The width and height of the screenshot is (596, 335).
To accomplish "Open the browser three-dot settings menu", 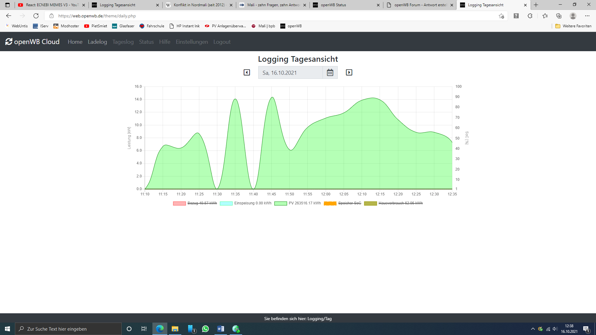I will (587, 16).
